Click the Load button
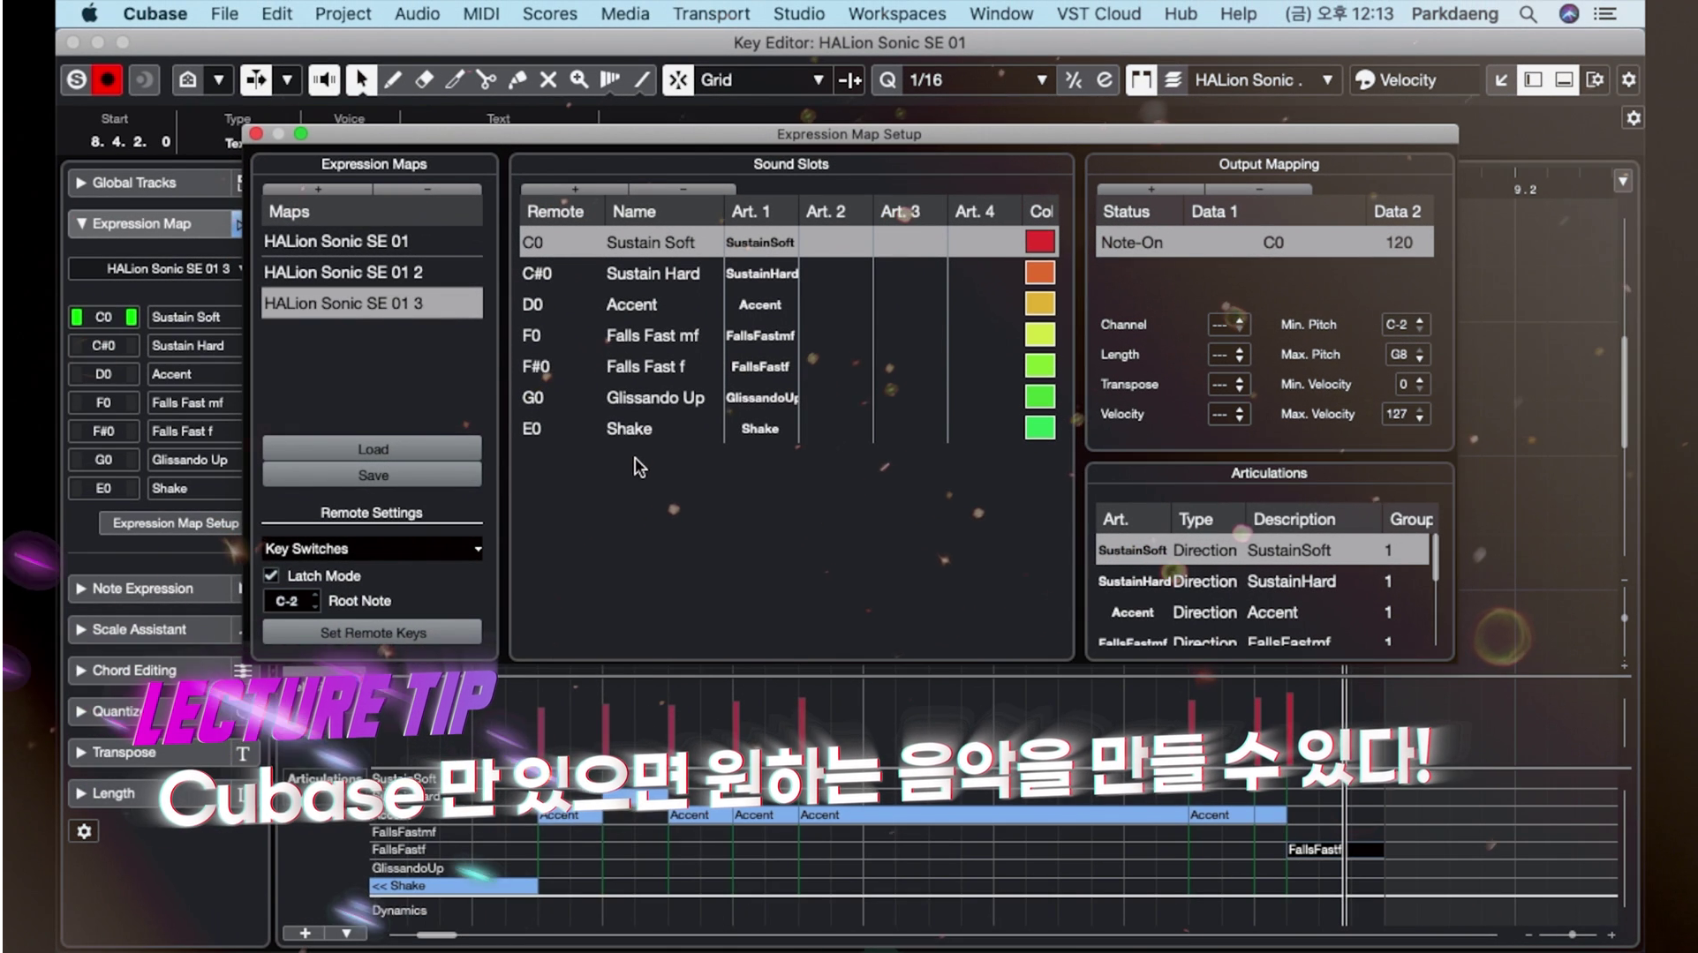The height and width of the screenshot is (953, 1698). click(x=372, y=449)
